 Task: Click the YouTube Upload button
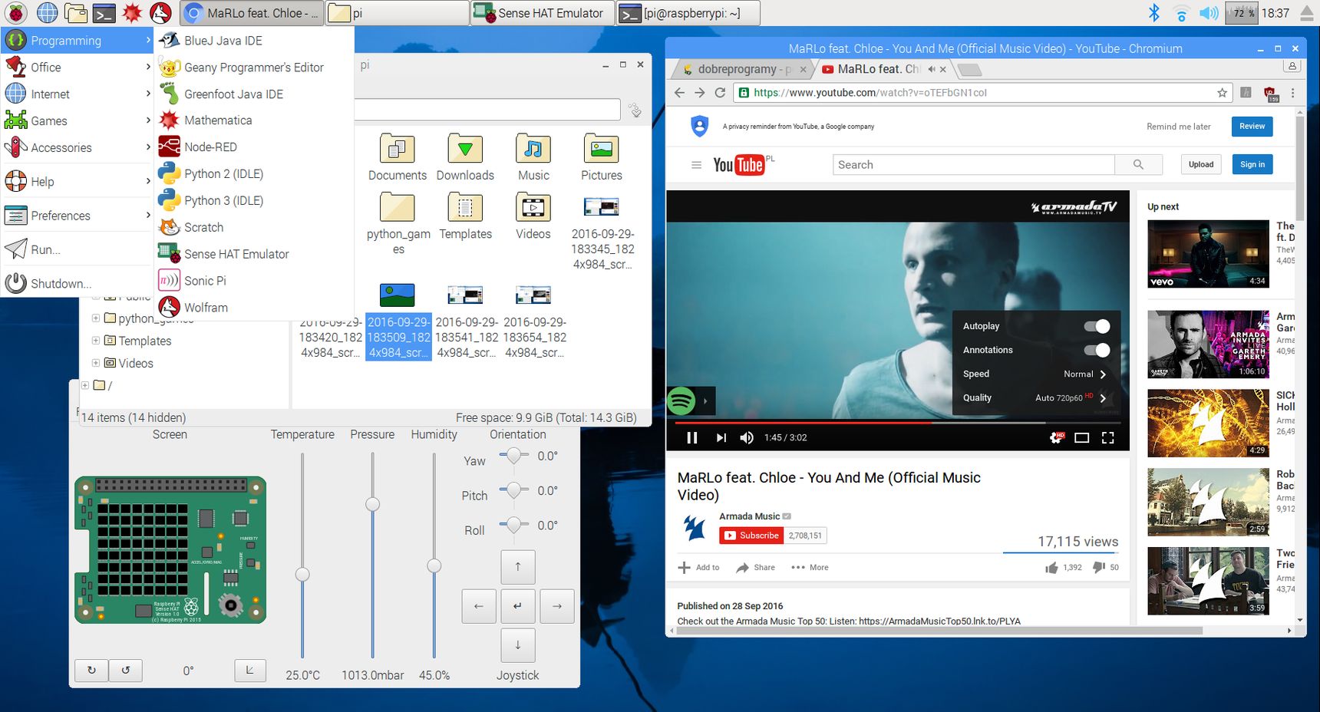1201,164
